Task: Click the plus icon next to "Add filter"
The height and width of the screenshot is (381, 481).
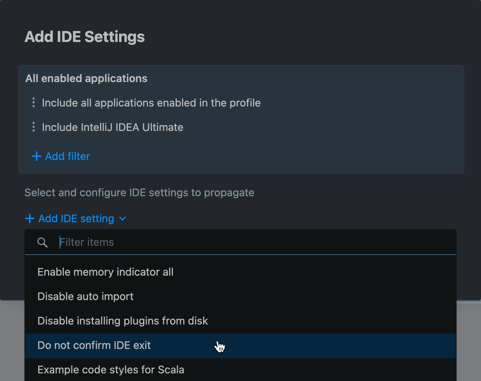Action: (x=36, y=156)
